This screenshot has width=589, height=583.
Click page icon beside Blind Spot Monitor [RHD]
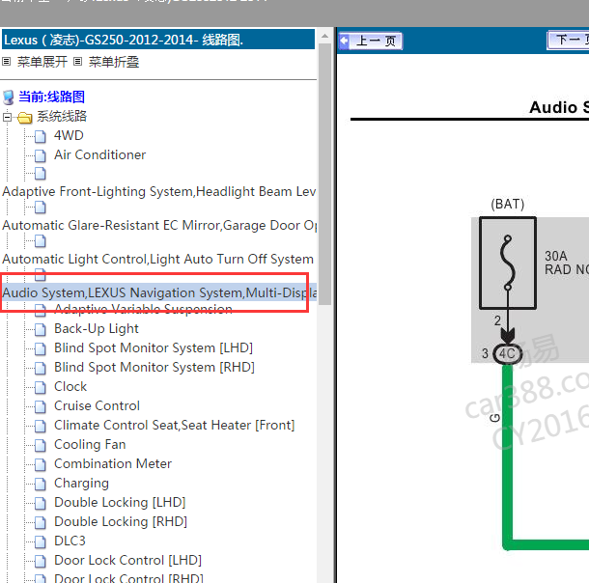tap(41, 368)
